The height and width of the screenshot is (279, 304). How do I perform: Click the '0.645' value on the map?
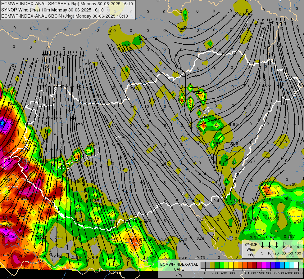[x=253, y=219]
